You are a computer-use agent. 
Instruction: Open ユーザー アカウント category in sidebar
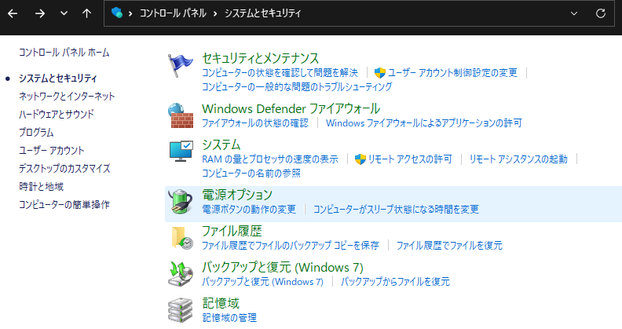[52, 151]
